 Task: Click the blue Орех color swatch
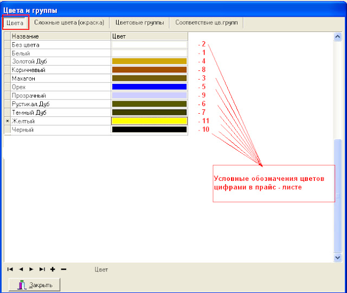coord(149,87)
